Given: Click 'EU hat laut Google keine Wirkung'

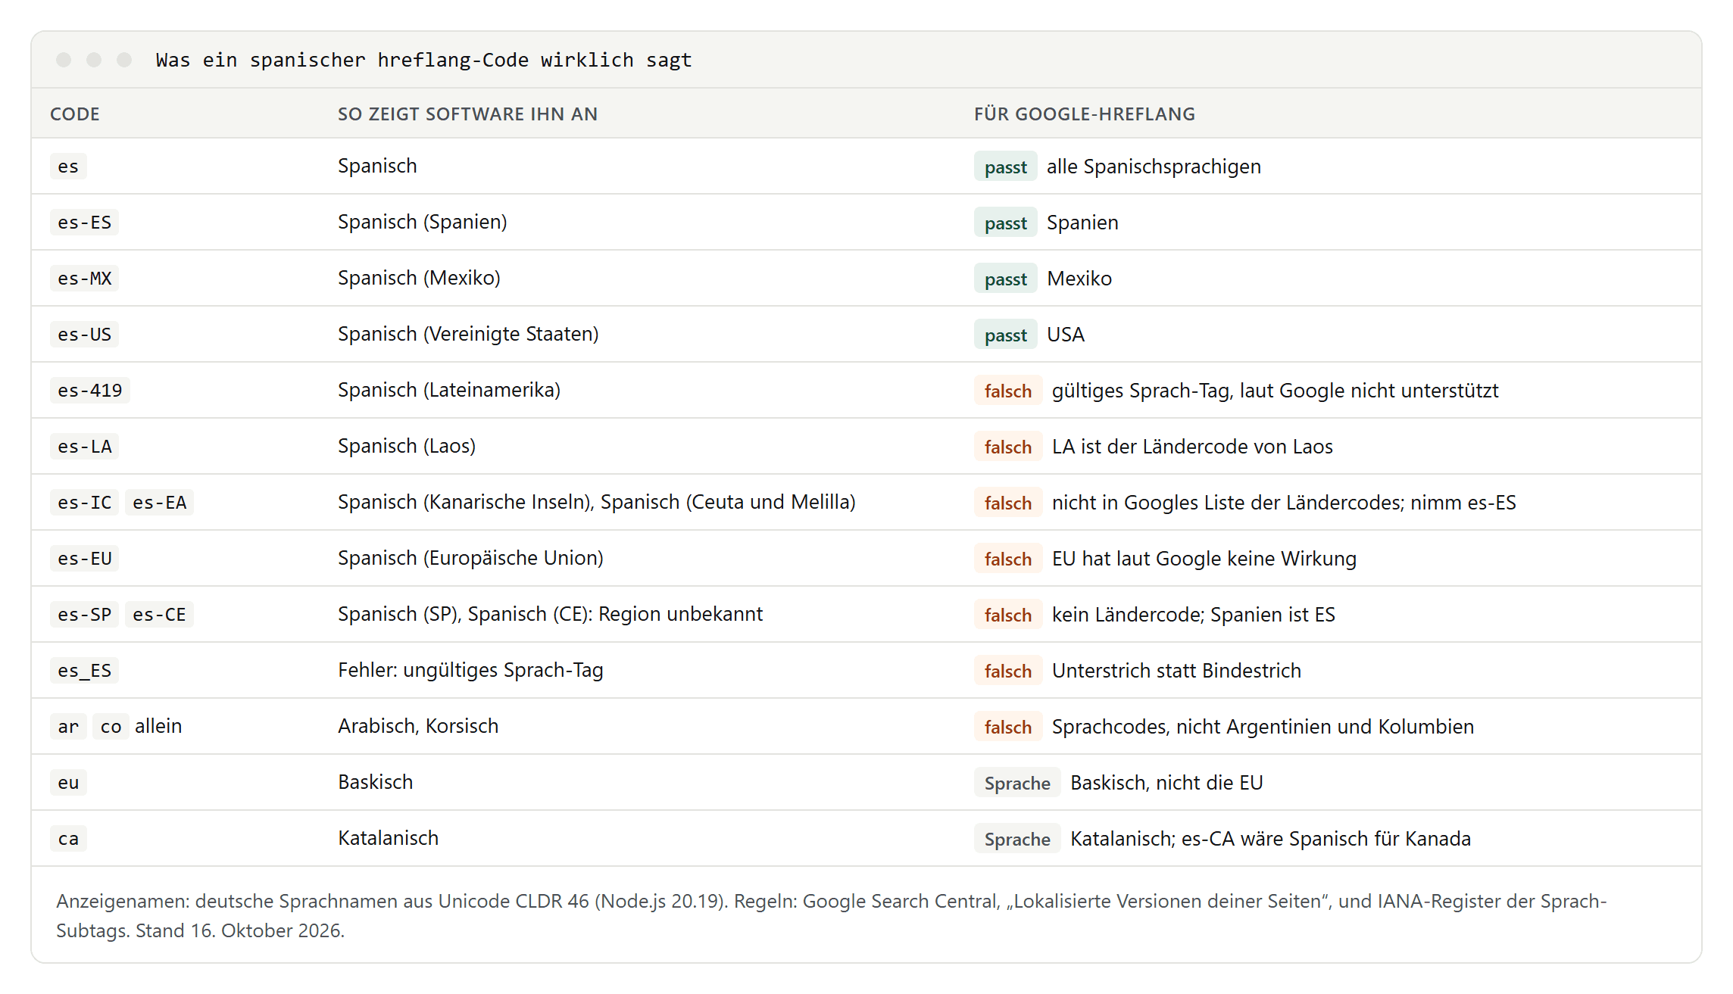Looking at the screenshot, I should tap(1204, 559).
